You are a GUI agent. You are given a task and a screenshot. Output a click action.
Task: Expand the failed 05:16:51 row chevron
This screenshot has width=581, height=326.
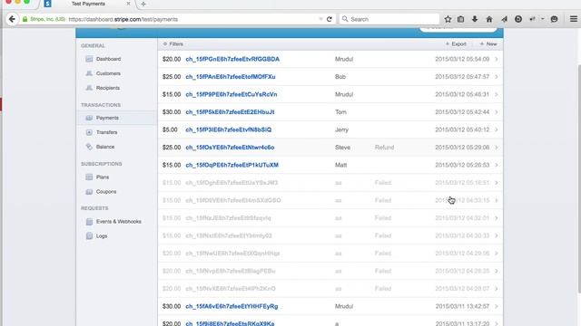pyautogui.click(x=497, y=183)
